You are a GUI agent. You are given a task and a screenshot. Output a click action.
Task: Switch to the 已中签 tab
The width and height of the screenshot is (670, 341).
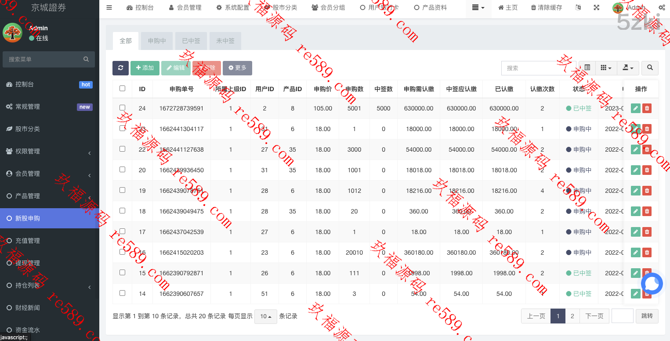click(x=191, y=41)
